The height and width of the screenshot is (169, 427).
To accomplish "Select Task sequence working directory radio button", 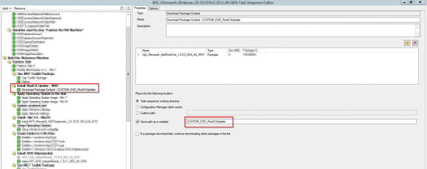I will (x=137, y=101).
